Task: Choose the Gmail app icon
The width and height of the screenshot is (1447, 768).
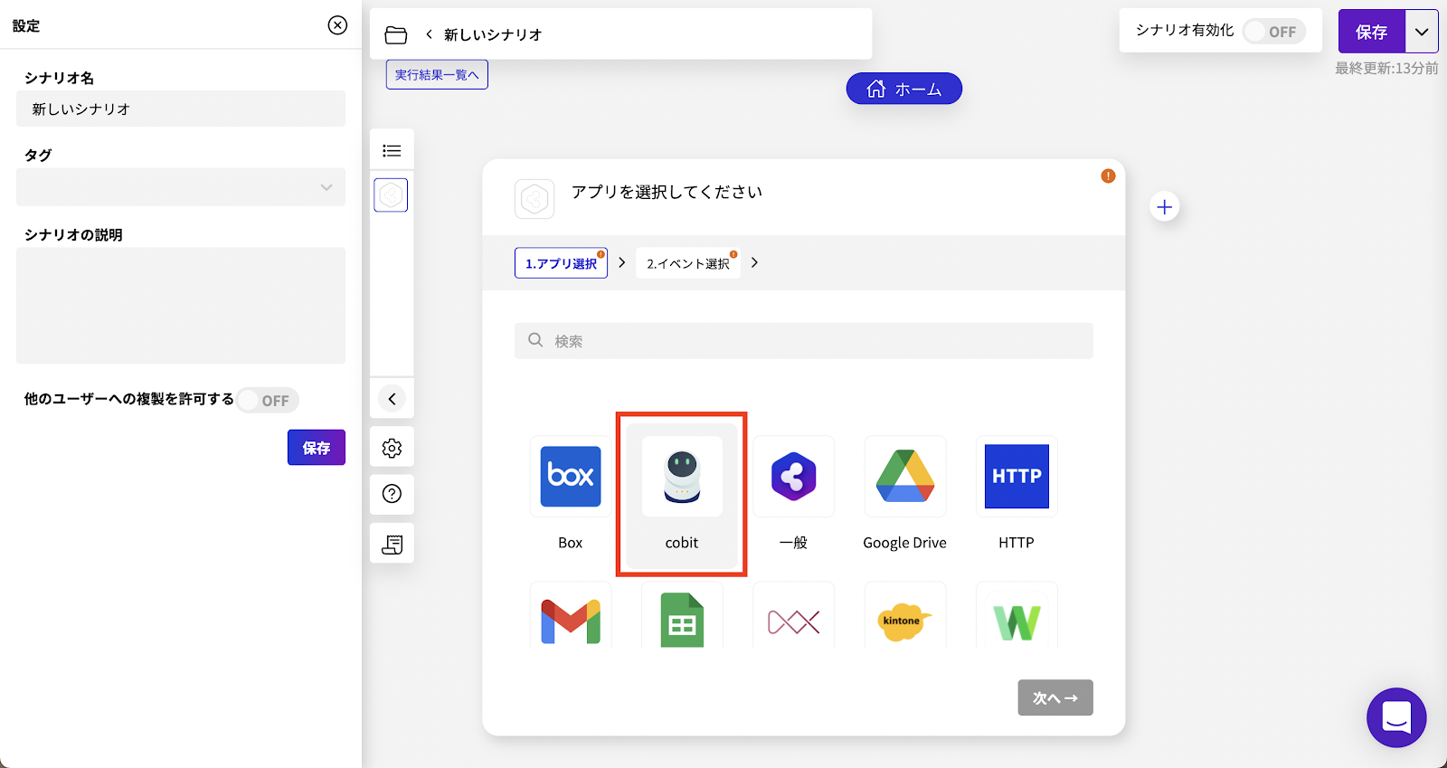Action: (x=571, y=616)
